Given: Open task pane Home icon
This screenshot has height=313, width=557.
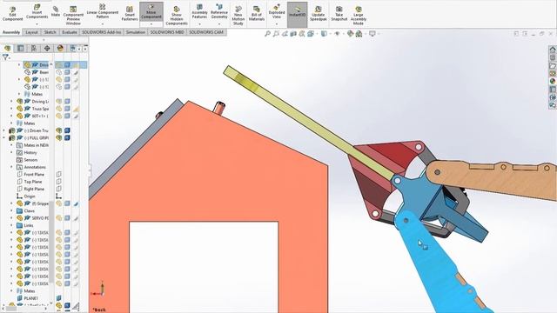Looking at the screenshot, I should pyautogui.click(x=553, y=50).
